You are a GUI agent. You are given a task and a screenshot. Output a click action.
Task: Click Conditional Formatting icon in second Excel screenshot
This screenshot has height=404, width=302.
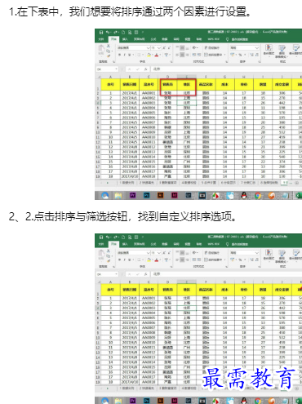(x=269, y=253)
